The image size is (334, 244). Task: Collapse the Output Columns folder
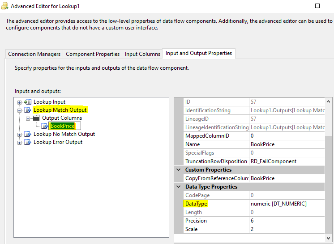click(28, 118)
